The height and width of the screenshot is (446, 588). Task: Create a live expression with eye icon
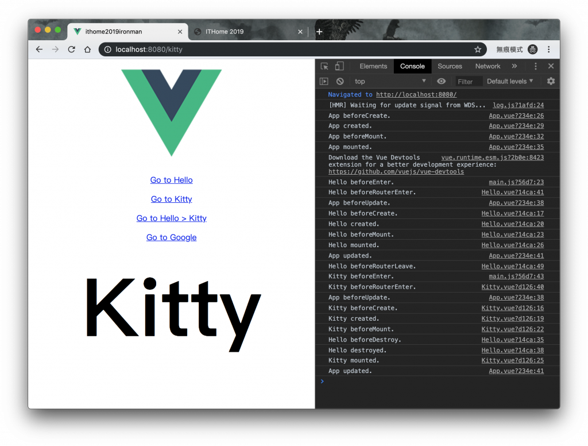pos(442,81)
